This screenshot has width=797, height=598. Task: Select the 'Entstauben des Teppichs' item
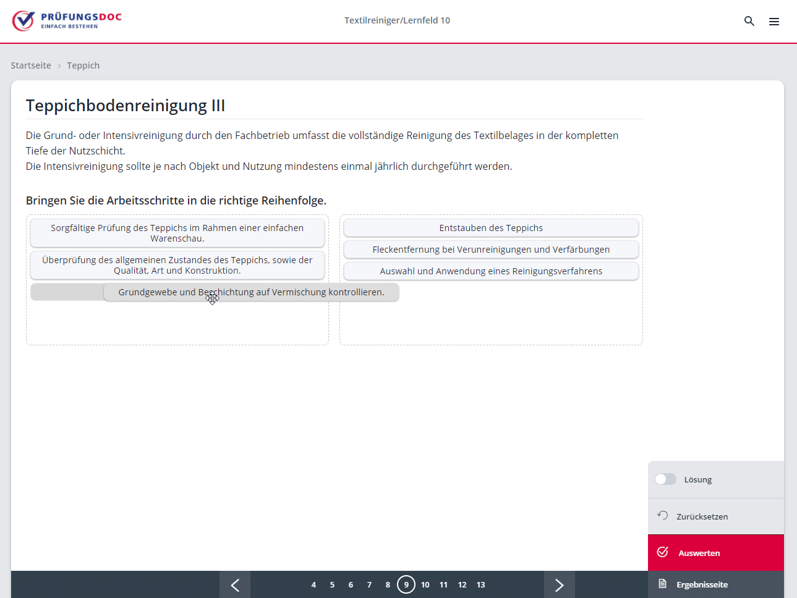pos(491,228)
